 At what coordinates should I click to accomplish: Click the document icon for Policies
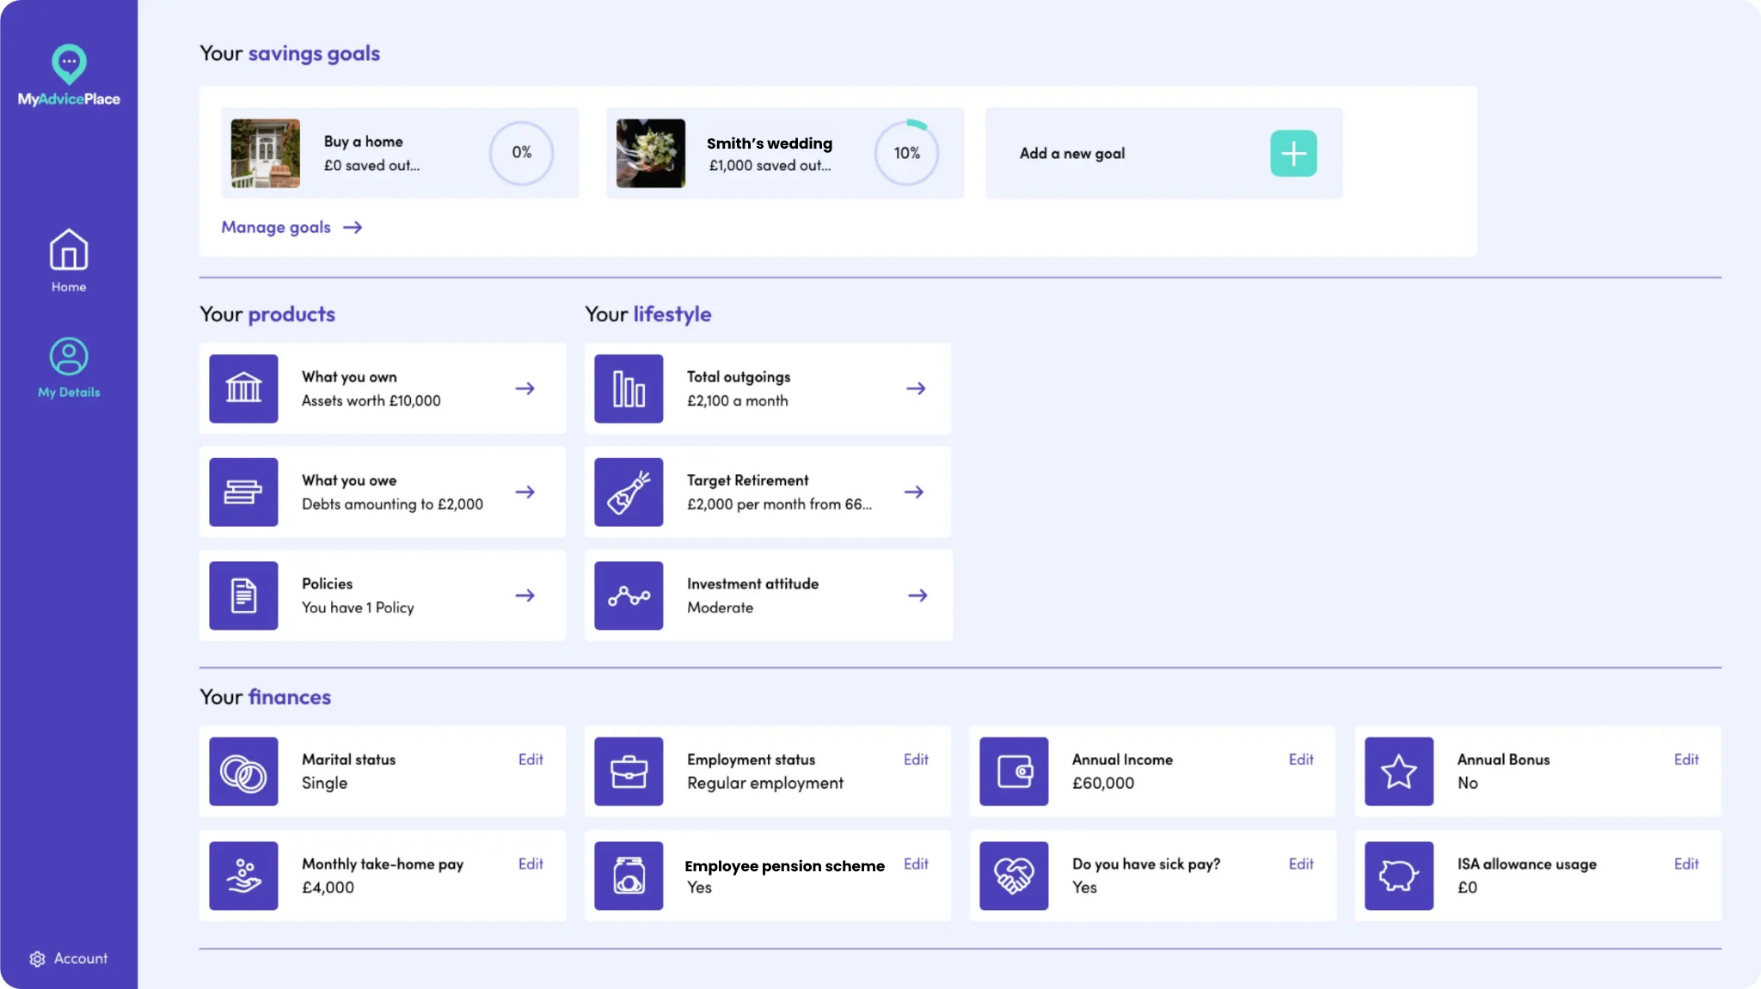click(x=243, y=595)
